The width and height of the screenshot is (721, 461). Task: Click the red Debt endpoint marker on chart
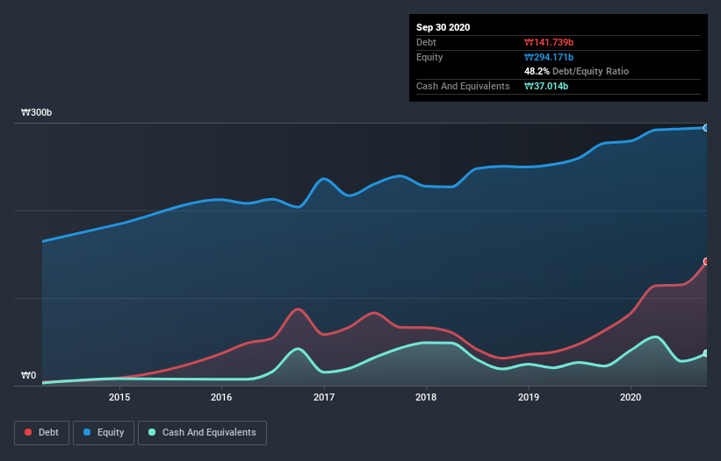(706, 261)
